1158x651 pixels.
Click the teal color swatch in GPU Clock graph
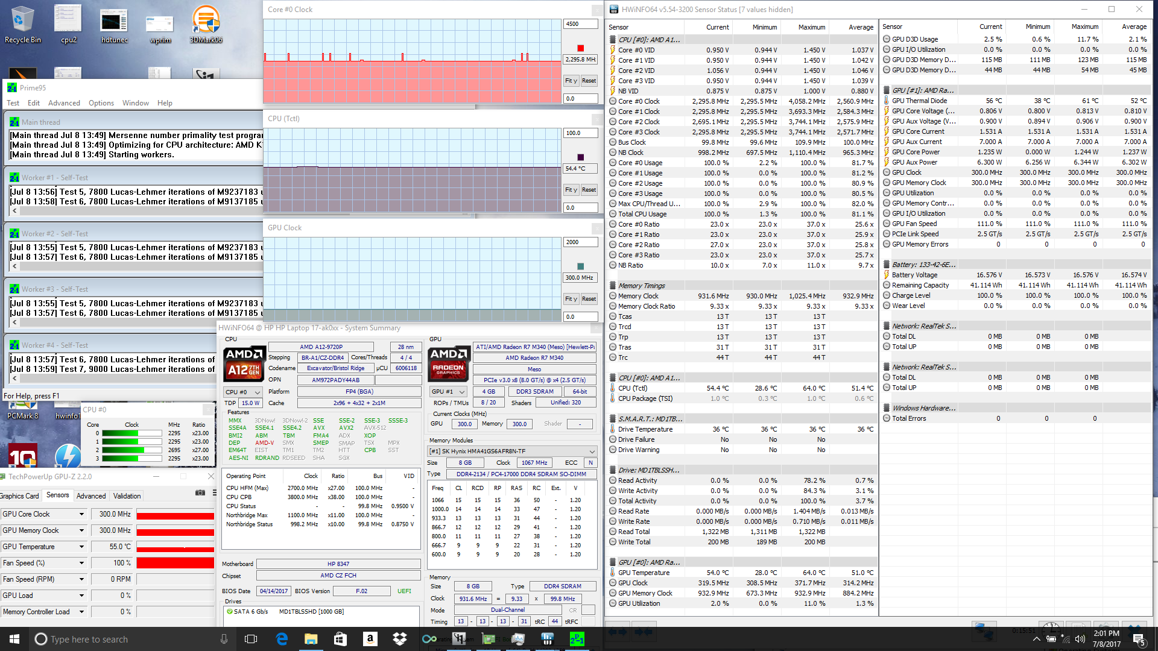tap(581, 266)
